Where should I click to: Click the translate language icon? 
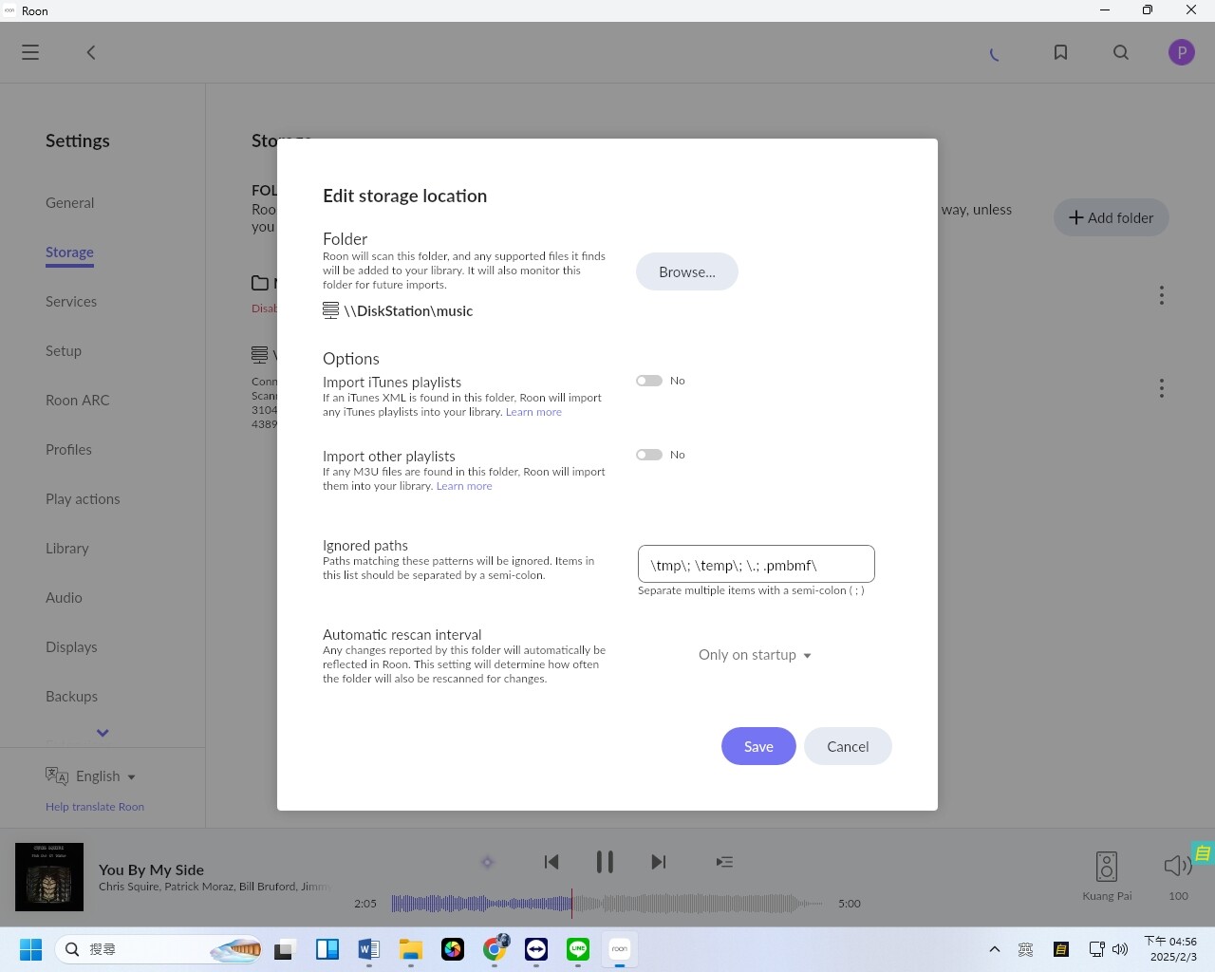click(x=57, y=776)
